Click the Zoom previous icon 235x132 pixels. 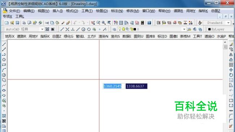(109, 23)
